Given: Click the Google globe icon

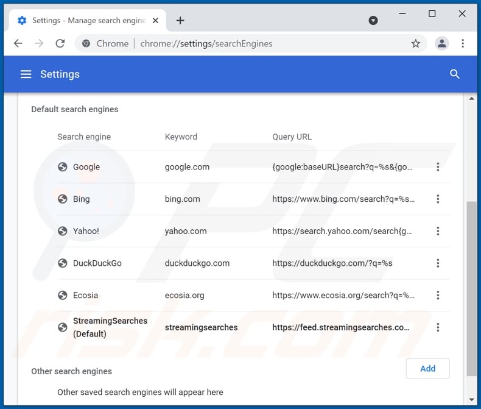Looking at the screenshot, I should tap(63, 167).
